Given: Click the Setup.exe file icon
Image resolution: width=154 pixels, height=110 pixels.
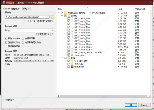Looking at the screenshot, I should coord(72,55).
